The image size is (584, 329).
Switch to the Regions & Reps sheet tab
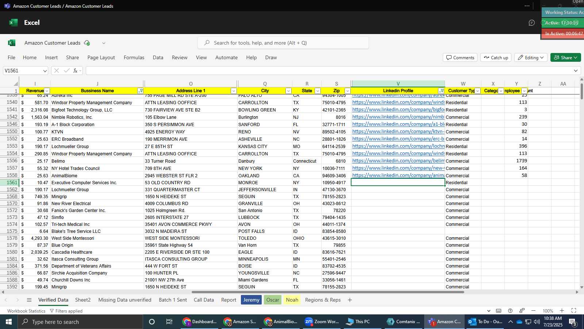click(323, 300)
